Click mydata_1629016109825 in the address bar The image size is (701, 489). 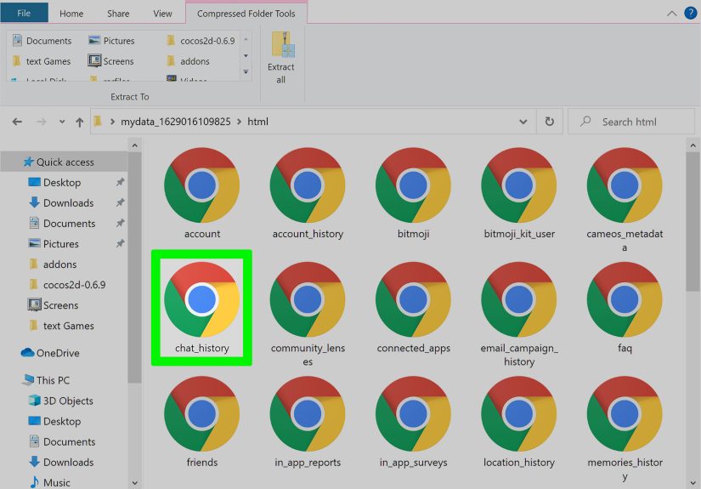click(x=176, y=122)
